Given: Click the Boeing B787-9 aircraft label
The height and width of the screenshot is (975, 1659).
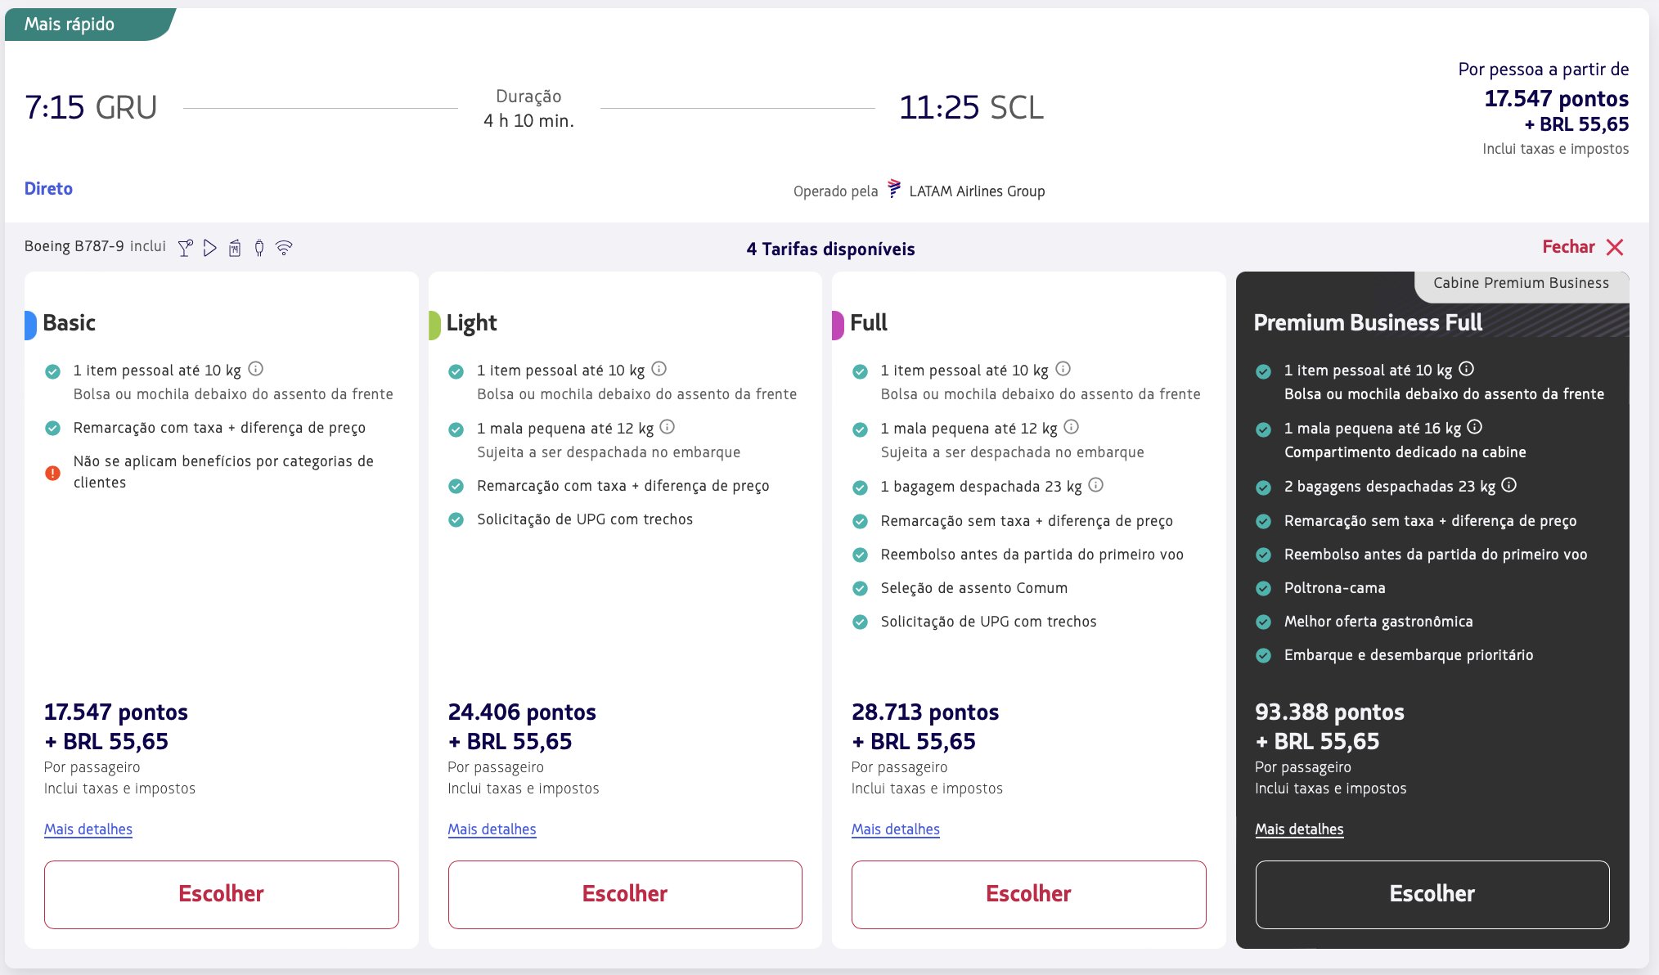Looking at the screenshot, I should pyautogui.click(x=74, y=247).
